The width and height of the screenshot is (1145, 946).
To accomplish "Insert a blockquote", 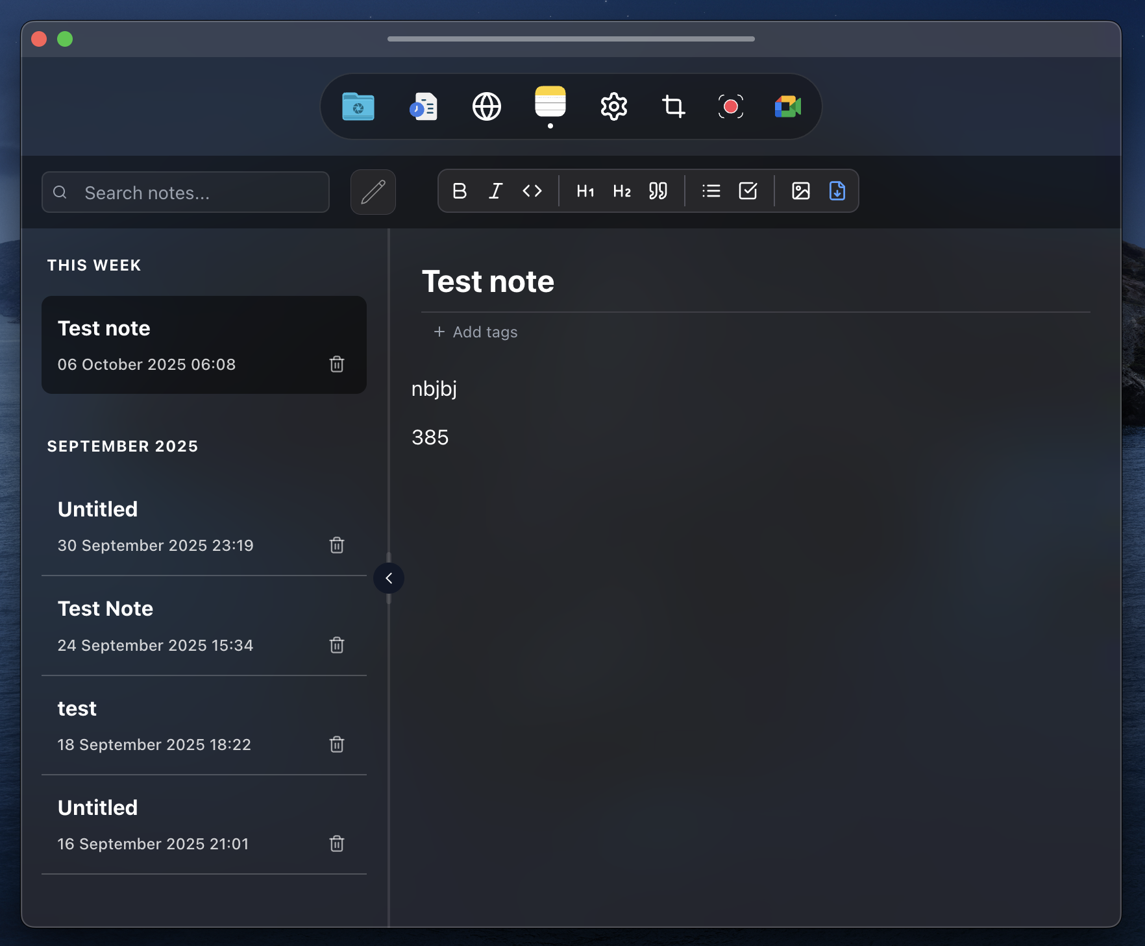I will [x=658, y=191].
